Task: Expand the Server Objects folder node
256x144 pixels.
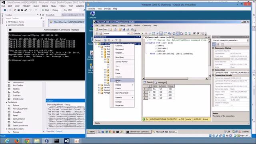Action: tap(99, 88)
